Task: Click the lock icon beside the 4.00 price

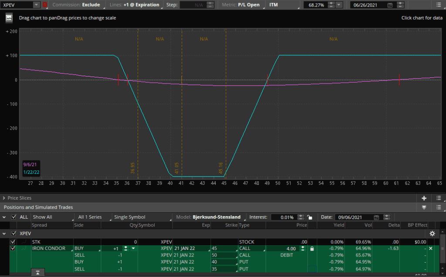Action: point(311,248)
